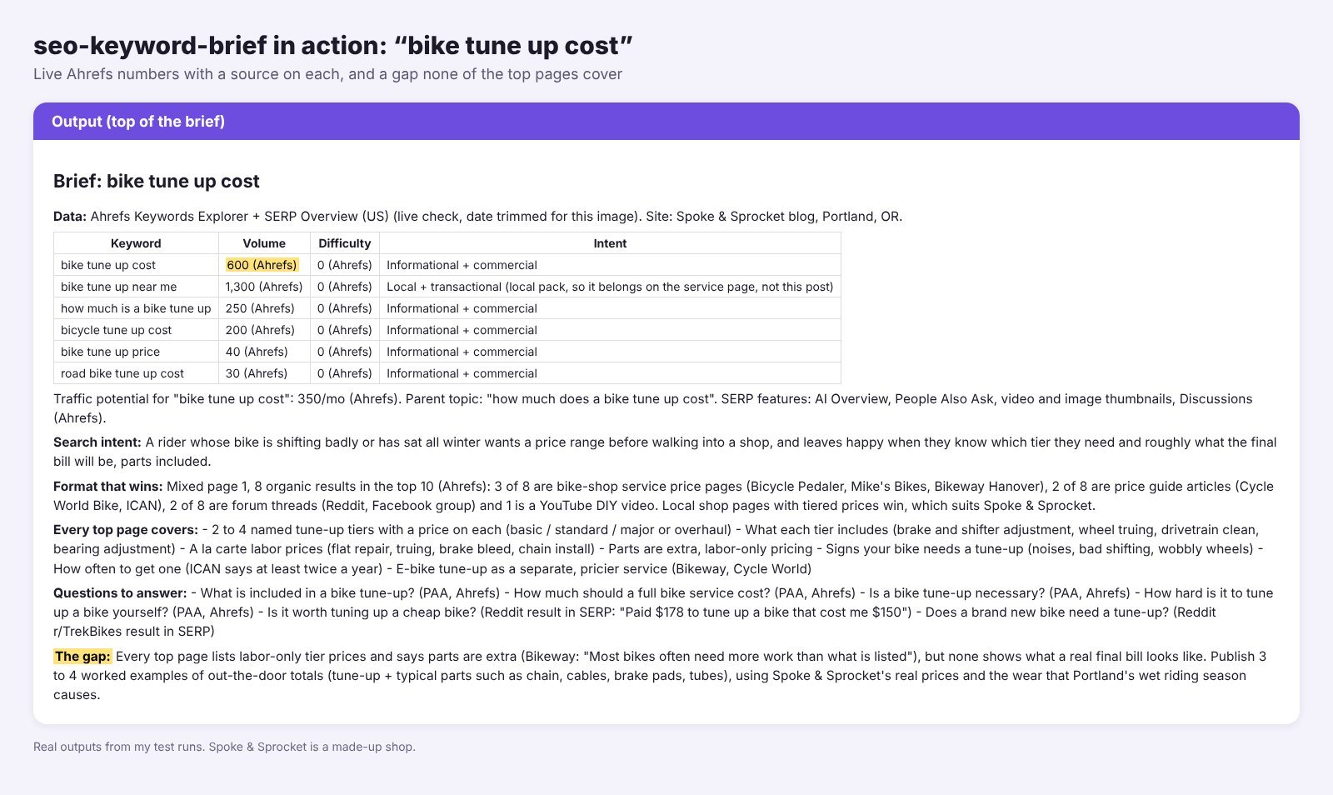Click the Intent column header
This screenshot has width=1333, height=795.
[x=610, y=243]
